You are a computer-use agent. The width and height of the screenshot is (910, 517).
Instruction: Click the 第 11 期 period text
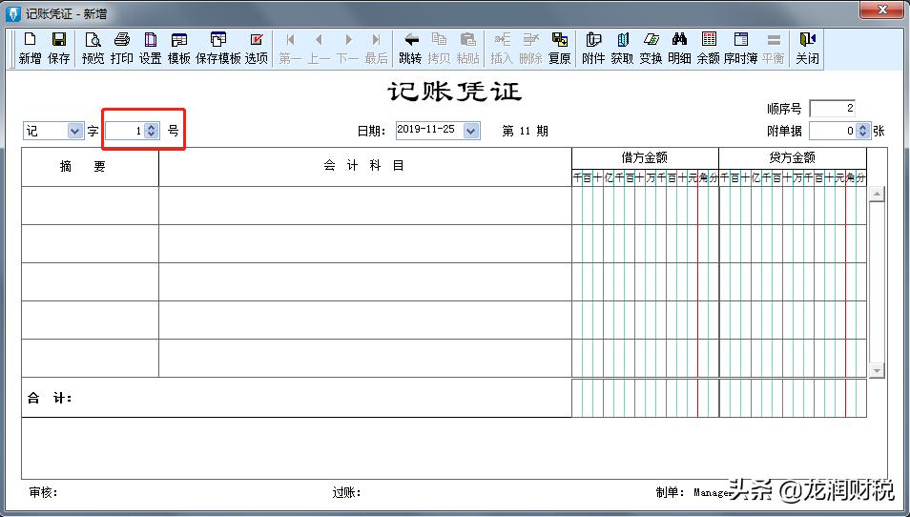click(525, 131)
